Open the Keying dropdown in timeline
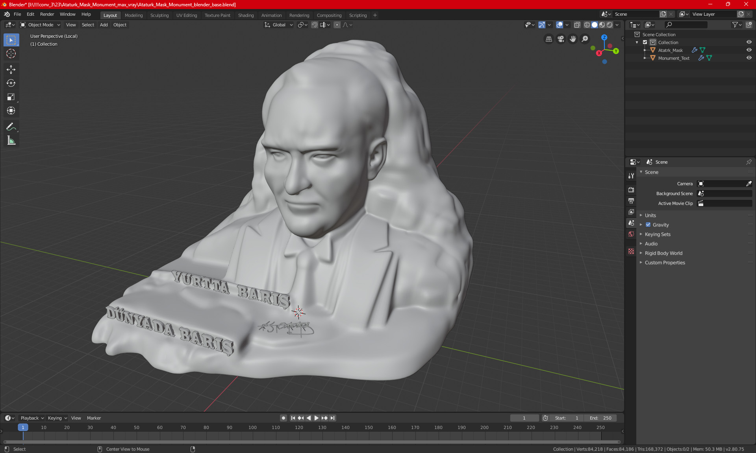 tap(57, 418)
